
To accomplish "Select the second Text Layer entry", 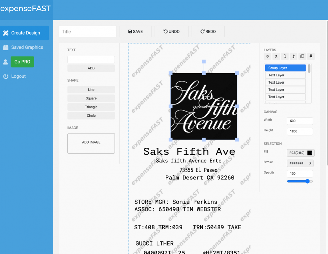I will tap(285, 82).
